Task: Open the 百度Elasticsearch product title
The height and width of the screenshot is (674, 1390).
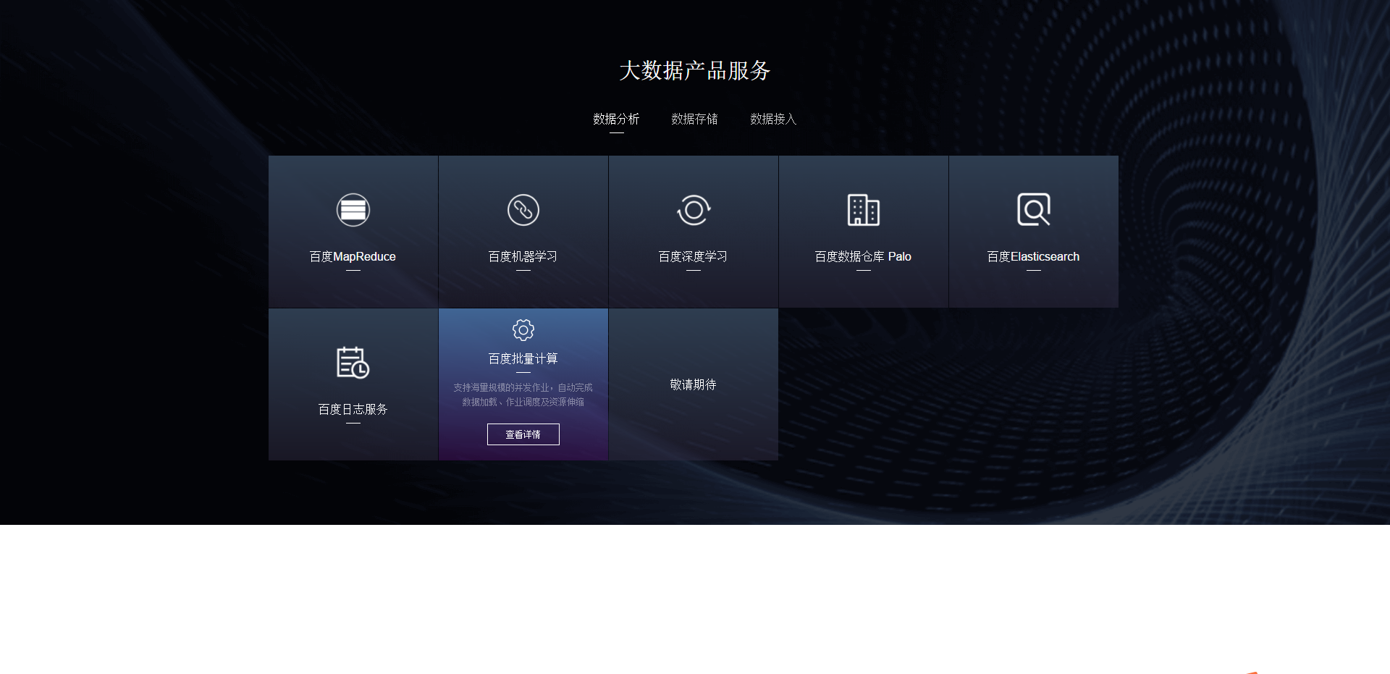Action: coord(1033,257)
